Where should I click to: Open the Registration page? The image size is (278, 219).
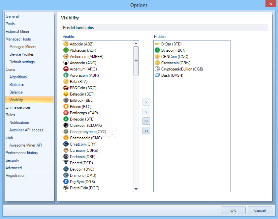pos(15,176)
